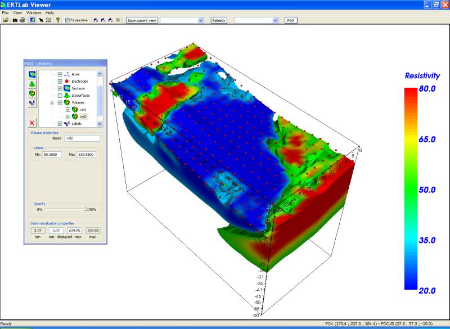Open the Window menu
This screenshot has height=329, width=450.
pyautogui.click(x=34, y=12)
